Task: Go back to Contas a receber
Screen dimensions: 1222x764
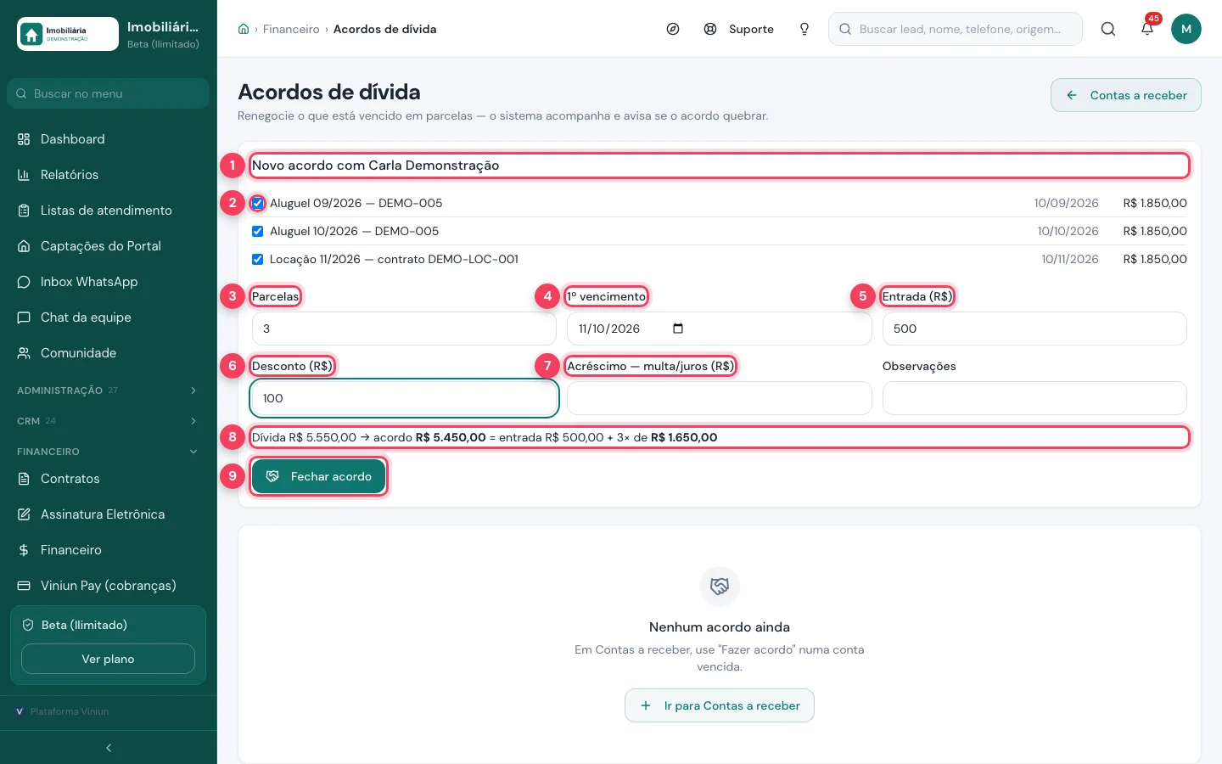Action: point(1126,95)
